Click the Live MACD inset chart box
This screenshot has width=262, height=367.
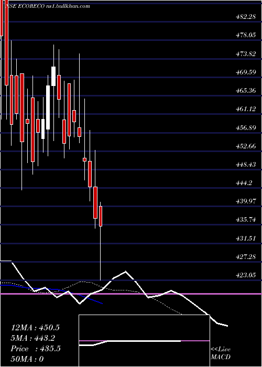144,341
